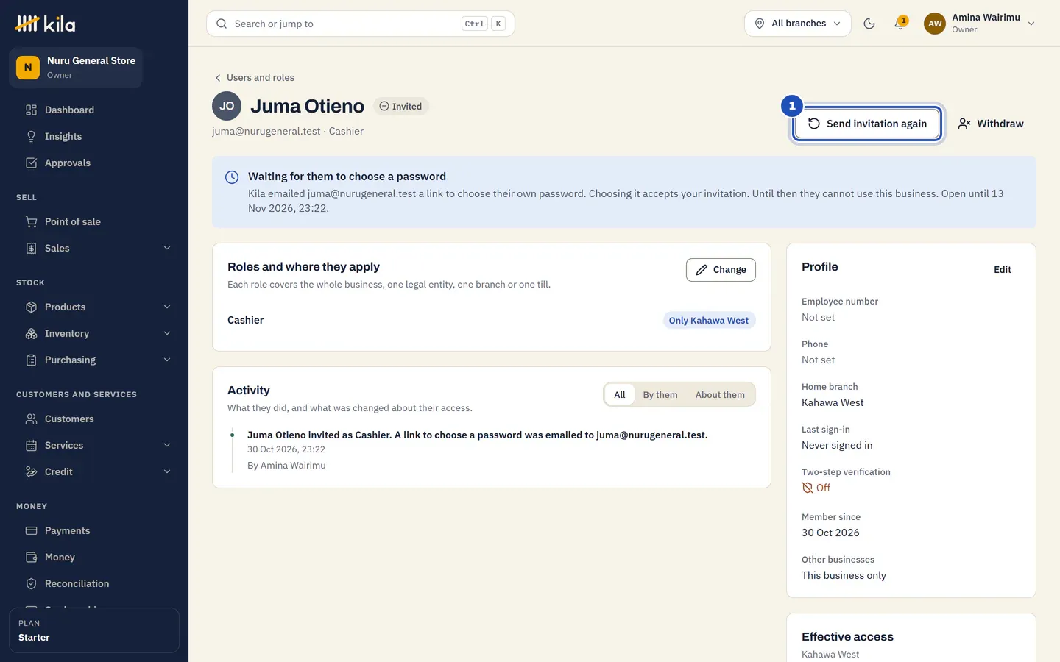The image size is (1060, 662).
Task: Click the Insights lightbulb icon
Action: [31, 137]
